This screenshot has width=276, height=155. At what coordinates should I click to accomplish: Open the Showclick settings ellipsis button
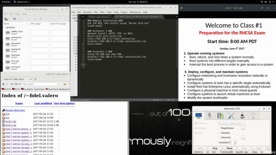click(243, 138)
